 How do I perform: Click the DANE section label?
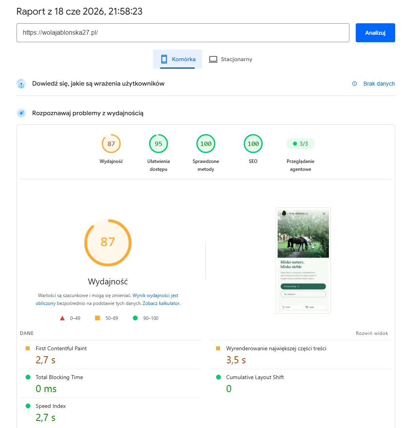pos(27,333)
